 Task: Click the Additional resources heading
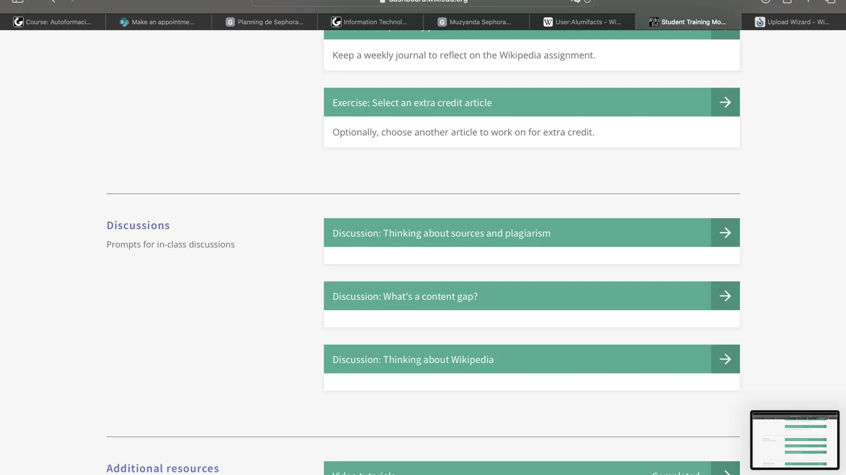coord(162,468)
